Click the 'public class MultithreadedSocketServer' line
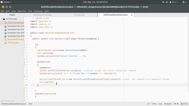Viewport: 189px width, 106px height. click(52, 33)
